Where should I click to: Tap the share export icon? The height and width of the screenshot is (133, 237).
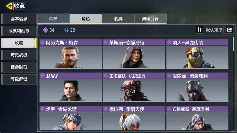point(229,30)
